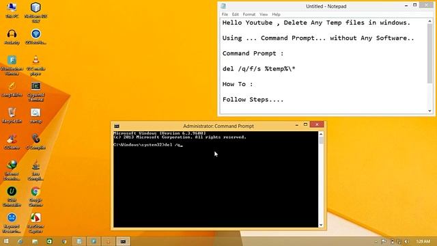Click the command line input in Command Prompt
The image size is (437, 246).
[148, 145]
